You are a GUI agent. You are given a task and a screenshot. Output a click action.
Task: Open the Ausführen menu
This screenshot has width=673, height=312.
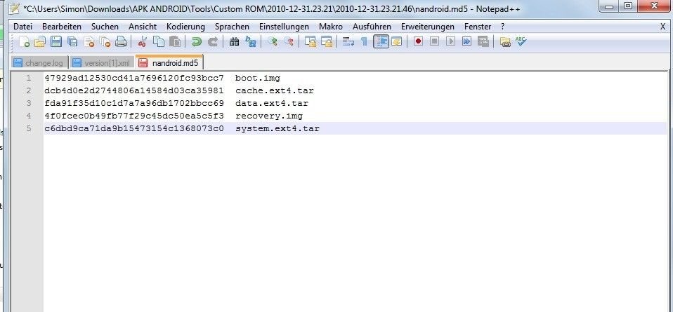tap(372, 27)
